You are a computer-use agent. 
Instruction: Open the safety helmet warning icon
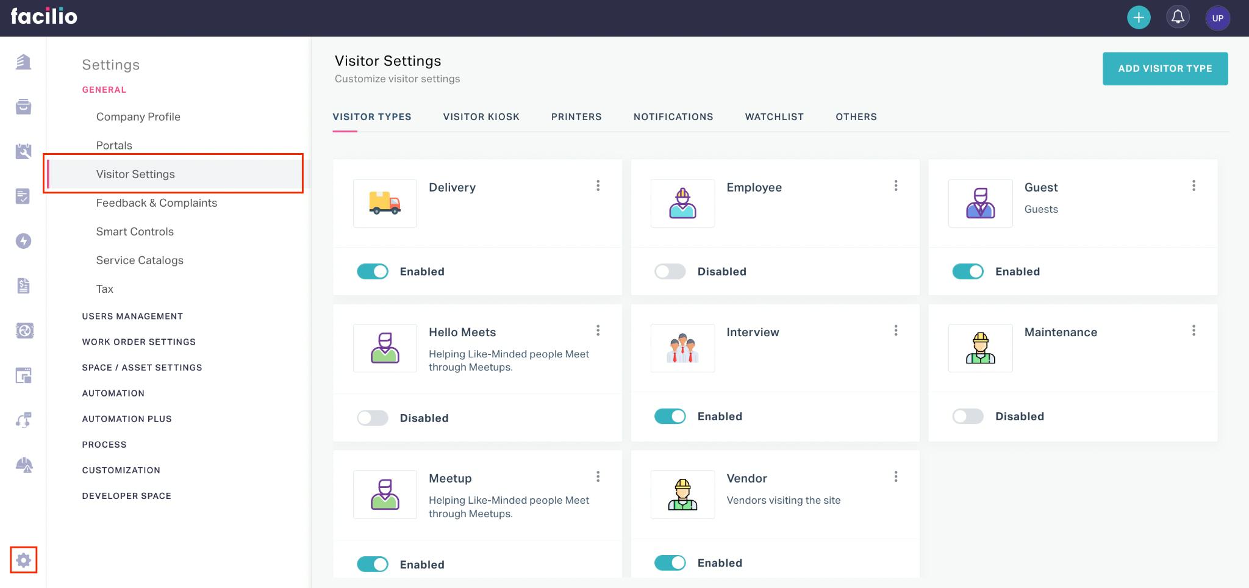coord(24,465)
